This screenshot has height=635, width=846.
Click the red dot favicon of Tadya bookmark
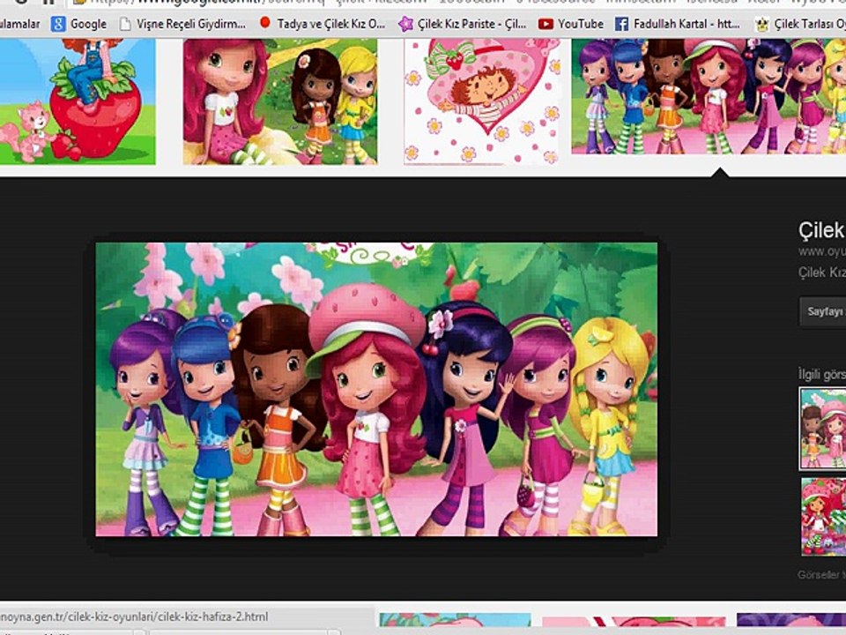point(265,23)
